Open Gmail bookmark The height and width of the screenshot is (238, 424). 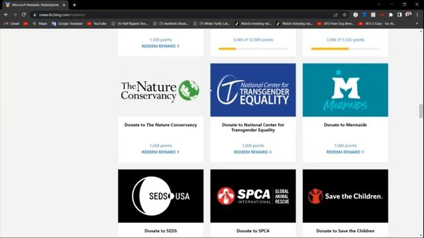tap(11, 24)
